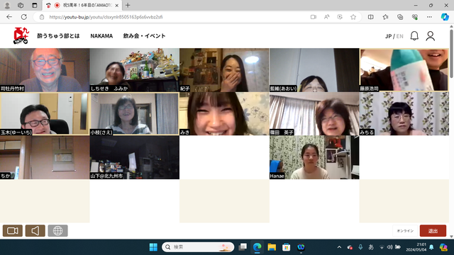Select the 小枝(さえ) video tile
Screen dimensions: 454x255
(x=135, y=113)
